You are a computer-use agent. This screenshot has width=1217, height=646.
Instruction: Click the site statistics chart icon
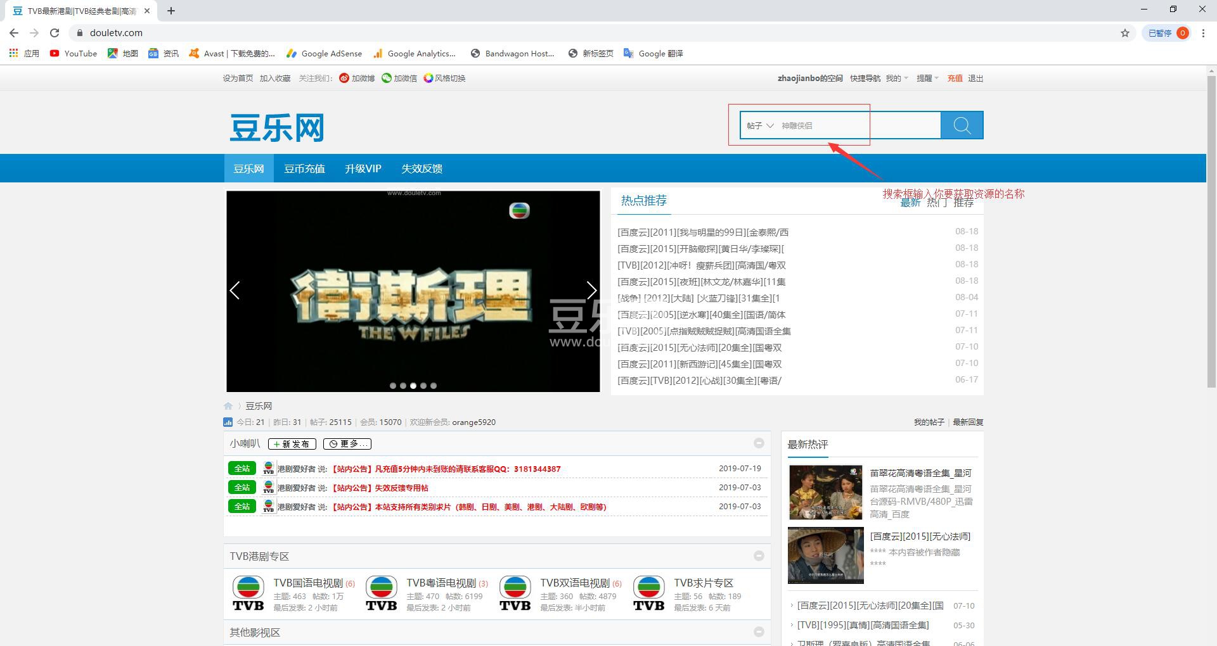point(228,422)
